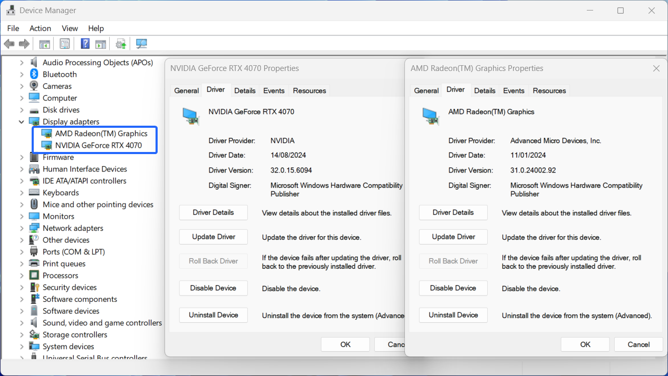Click the Update device driver toolbar icon
Viewport: 668px width, 376px height.
[121, 44]
